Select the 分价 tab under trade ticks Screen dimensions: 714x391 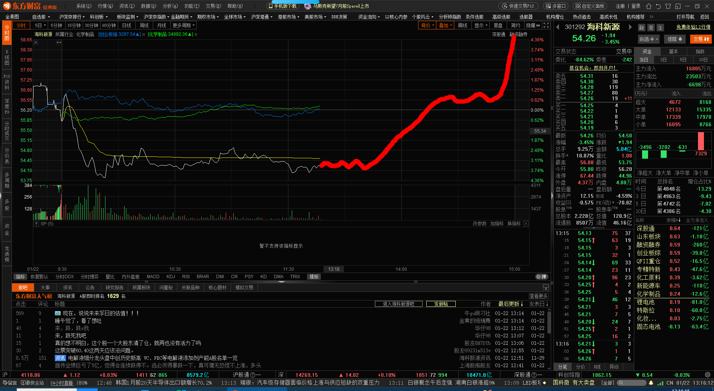[x=580, y=367]
